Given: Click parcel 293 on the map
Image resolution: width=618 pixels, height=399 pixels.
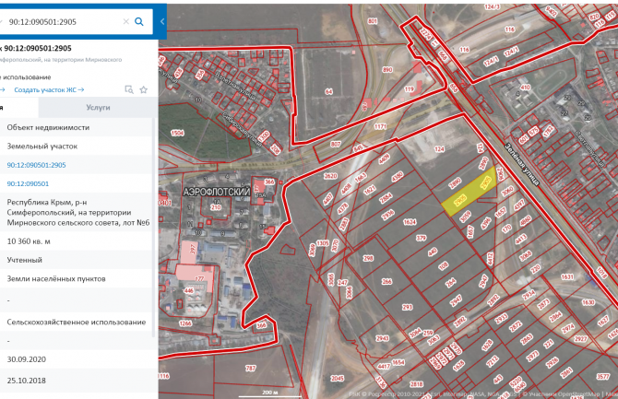Looking at the screenshot, I should (x=407, y=307).
